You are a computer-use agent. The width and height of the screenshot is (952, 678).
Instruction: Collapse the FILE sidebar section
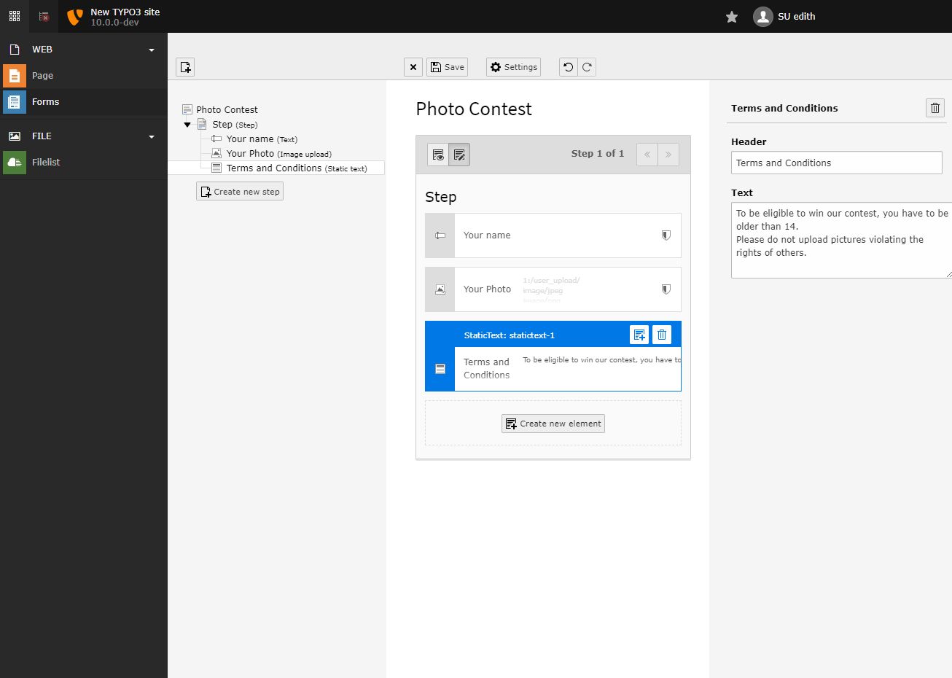tap(151, 136)
